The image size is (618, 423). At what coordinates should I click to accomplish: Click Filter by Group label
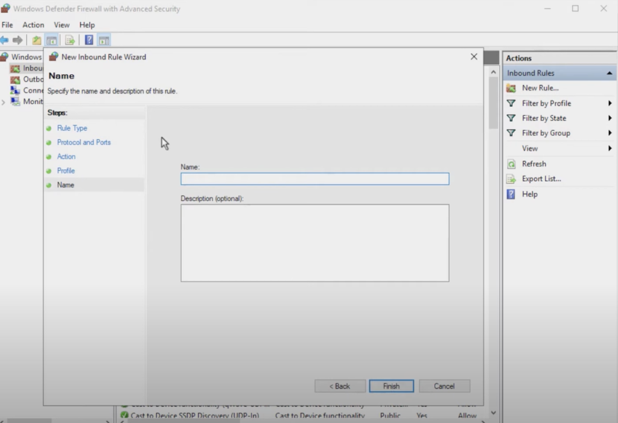(x=546, y=133)
